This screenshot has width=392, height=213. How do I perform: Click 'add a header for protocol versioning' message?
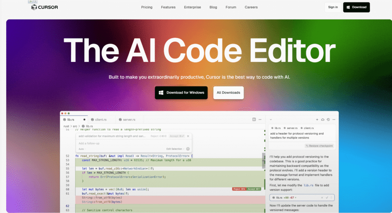coord(297,136)
